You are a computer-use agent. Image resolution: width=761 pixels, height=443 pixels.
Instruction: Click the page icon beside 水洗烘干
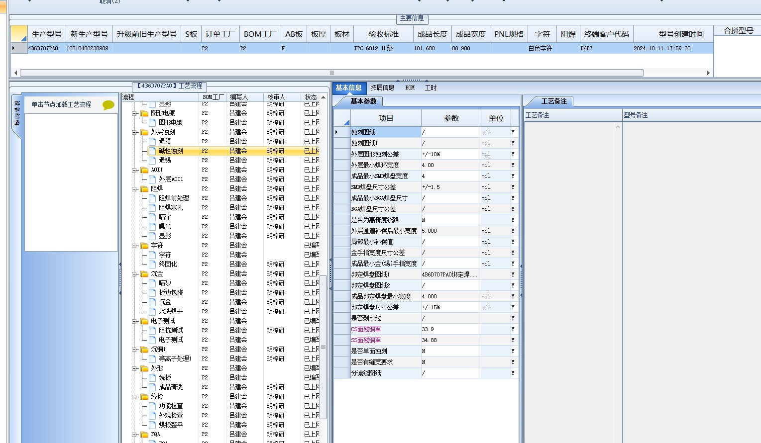point(153,312)
